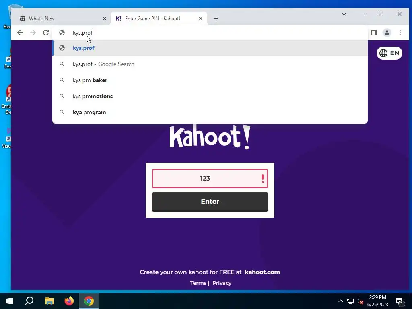Close the What's New tab
This screenshot has width=412, height=309.
tap(105, 19)
